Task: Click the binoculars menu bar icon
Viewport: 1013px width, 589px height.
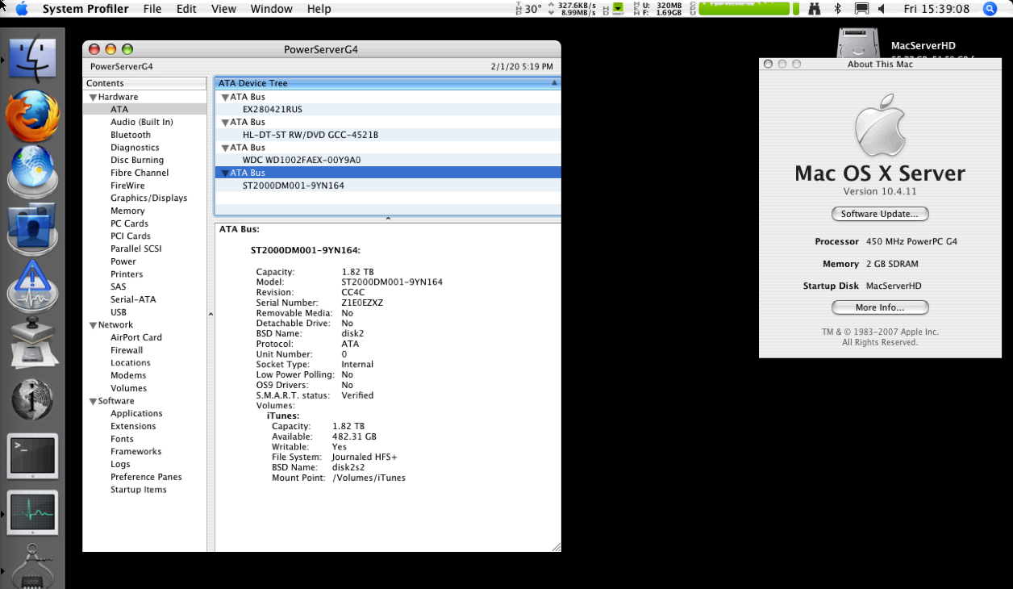Action: [x=815, y=9]
